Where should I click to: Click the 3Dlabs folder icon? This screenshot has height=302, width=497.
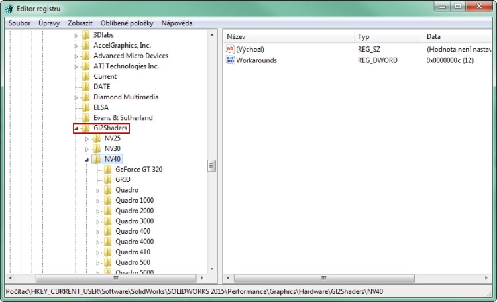tap(86, 35)
